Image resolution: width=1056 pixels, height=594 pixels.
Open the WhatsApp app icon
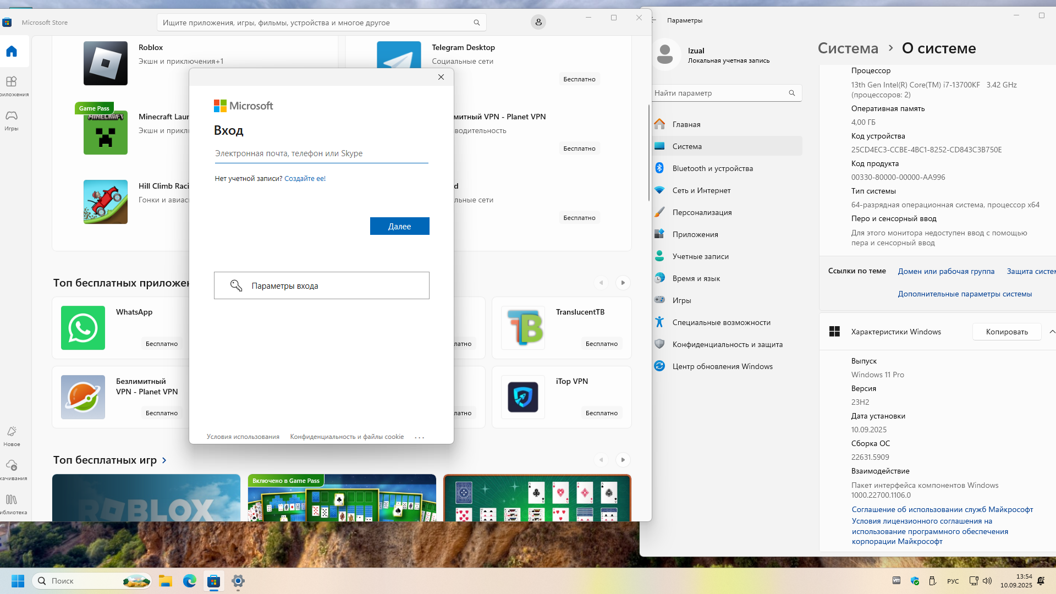click(83, 328)
